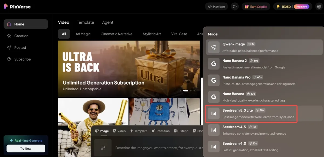Switch to the Agent tab
324x157 pixels.
click(x=107, y=22)
